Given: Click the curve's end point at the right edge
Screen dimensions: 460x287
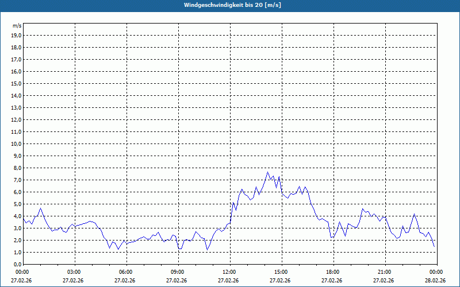Looking at the screenshot, I should click(x=434, y=246).
